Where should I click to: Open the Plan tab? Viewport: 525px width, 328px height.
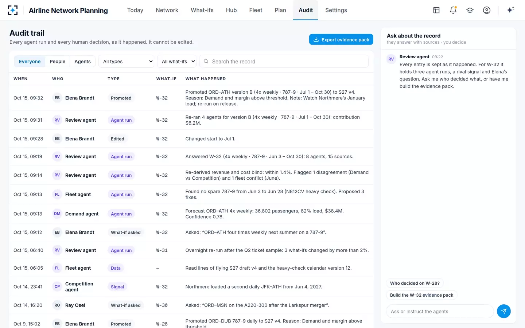[280, 10]
